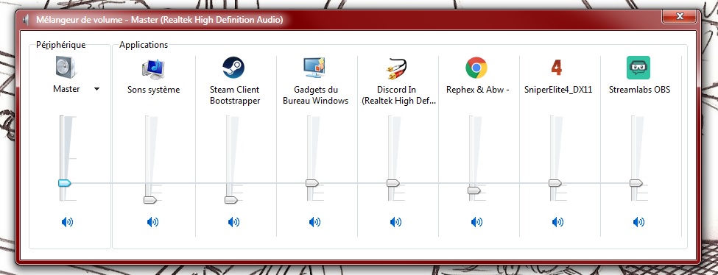Click the Gadgets du Bureau Windows label

[315, 95]
